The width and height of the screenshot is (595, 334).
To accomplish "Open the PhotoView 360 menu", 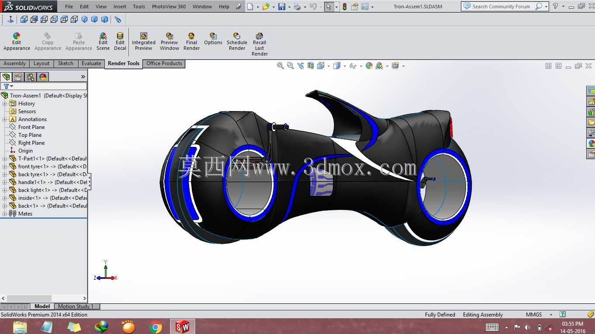I will (x=169, y=7).
